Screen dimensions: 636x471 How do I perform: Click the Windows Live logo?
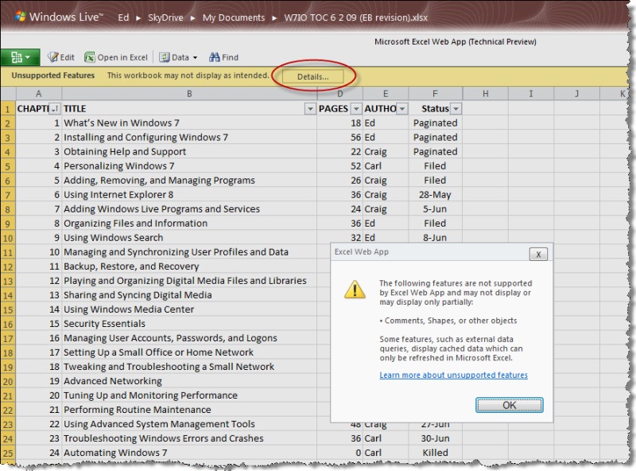coord(59,17)
